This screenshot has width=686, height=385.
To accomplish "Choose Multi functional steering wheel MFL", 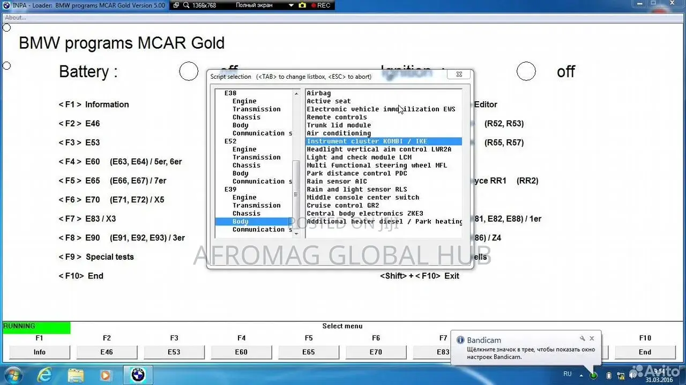I will point(377,165).
